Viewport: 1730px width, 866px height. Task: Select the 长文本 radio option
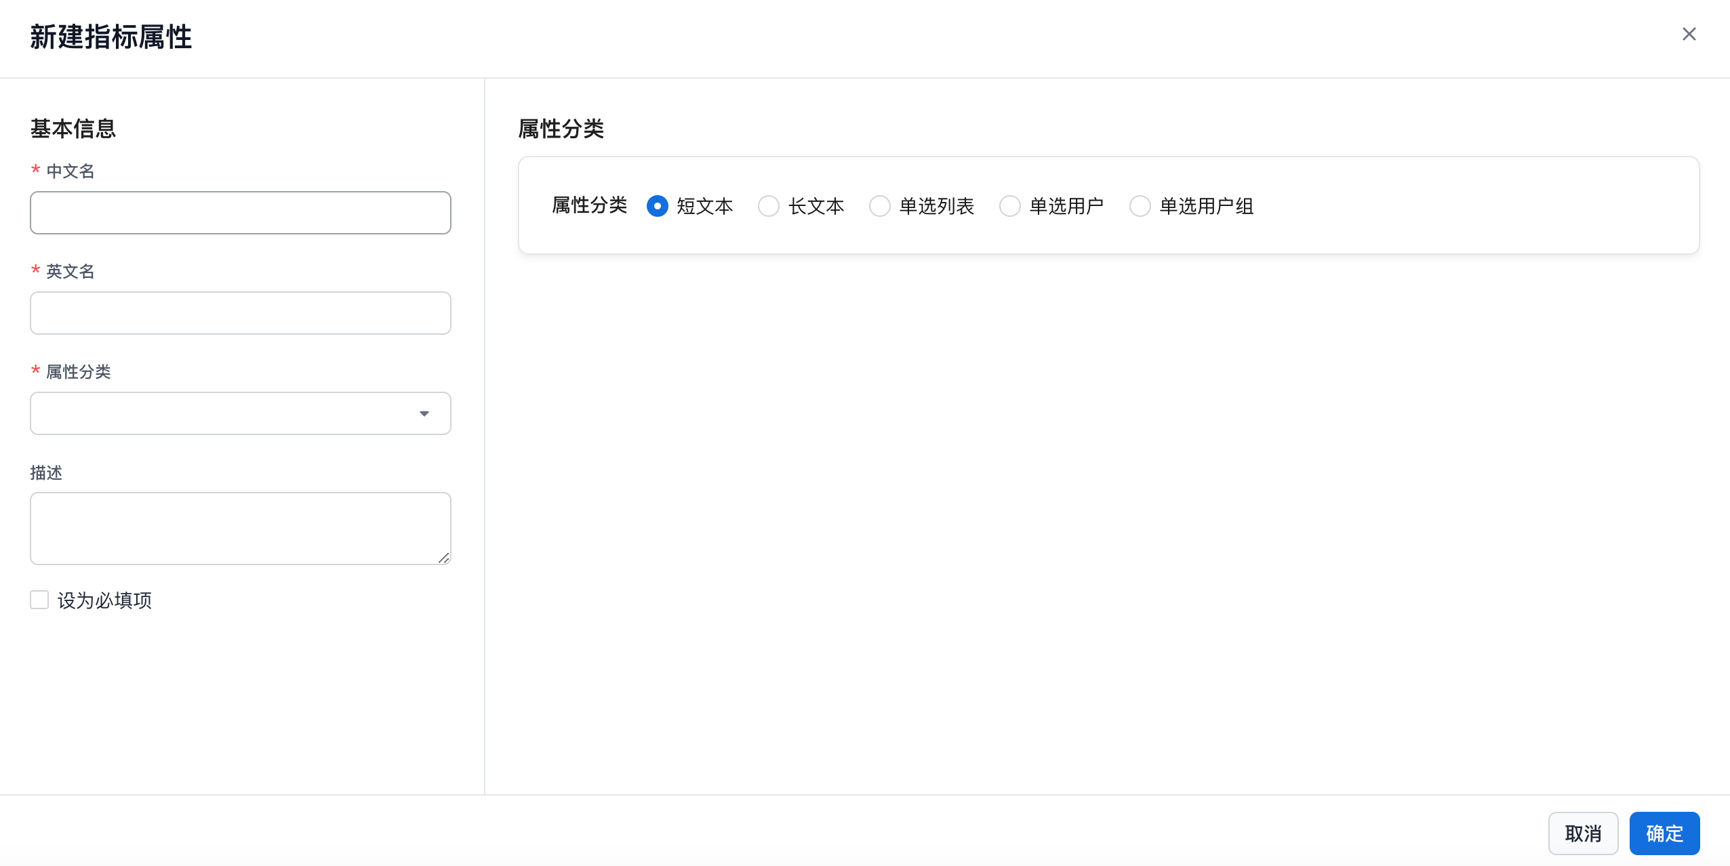pyautogui.click(x=768, y=206)
